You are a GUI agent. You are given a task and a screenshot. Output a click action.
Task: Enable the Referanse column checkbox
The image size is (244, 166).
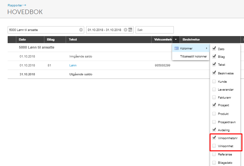click(214, 154)
